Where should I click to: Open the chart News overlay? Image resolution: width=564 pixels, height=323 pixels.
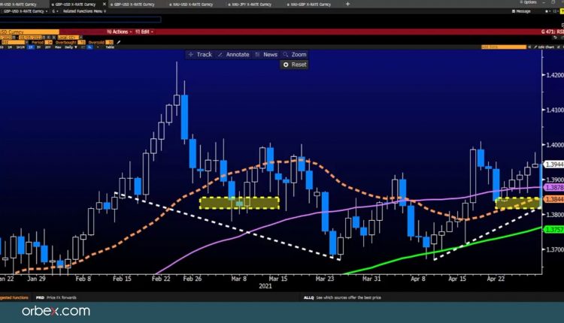pyautogui.click(x=266, y=55)
